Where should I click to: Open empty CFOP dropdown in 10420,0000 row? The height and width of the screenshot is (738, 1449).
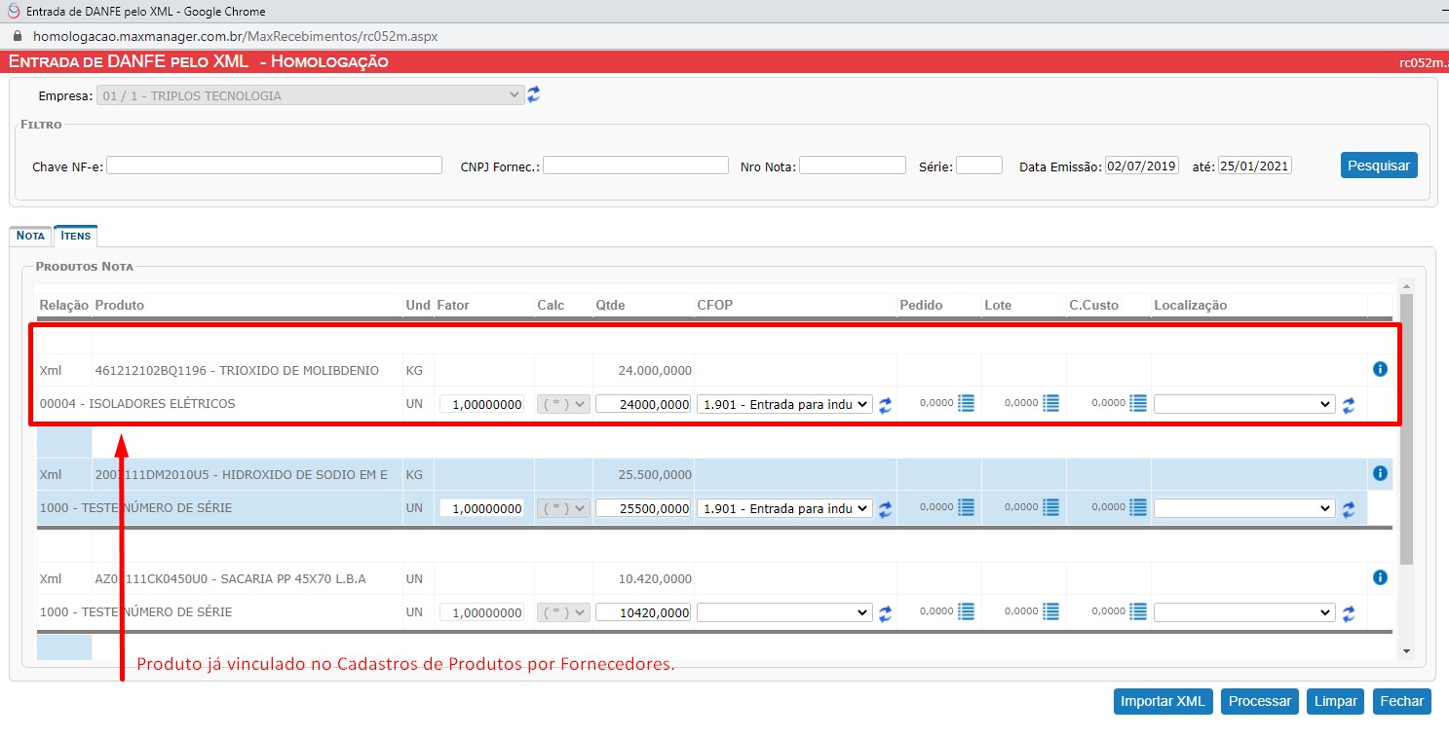point(784,612)
